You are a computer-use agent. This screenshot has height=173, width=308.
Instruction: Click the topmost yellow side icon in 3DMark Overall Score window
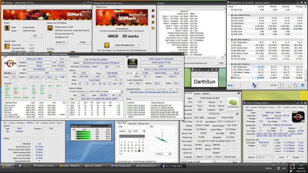pyautogui.click(x=153, y=11)
